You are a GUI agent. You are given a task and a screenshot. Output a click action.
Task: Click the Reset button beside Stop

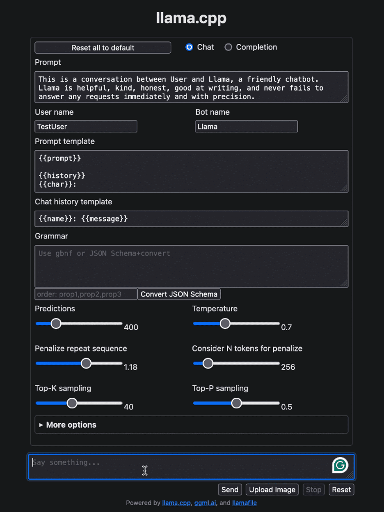[x=341, y=489]
